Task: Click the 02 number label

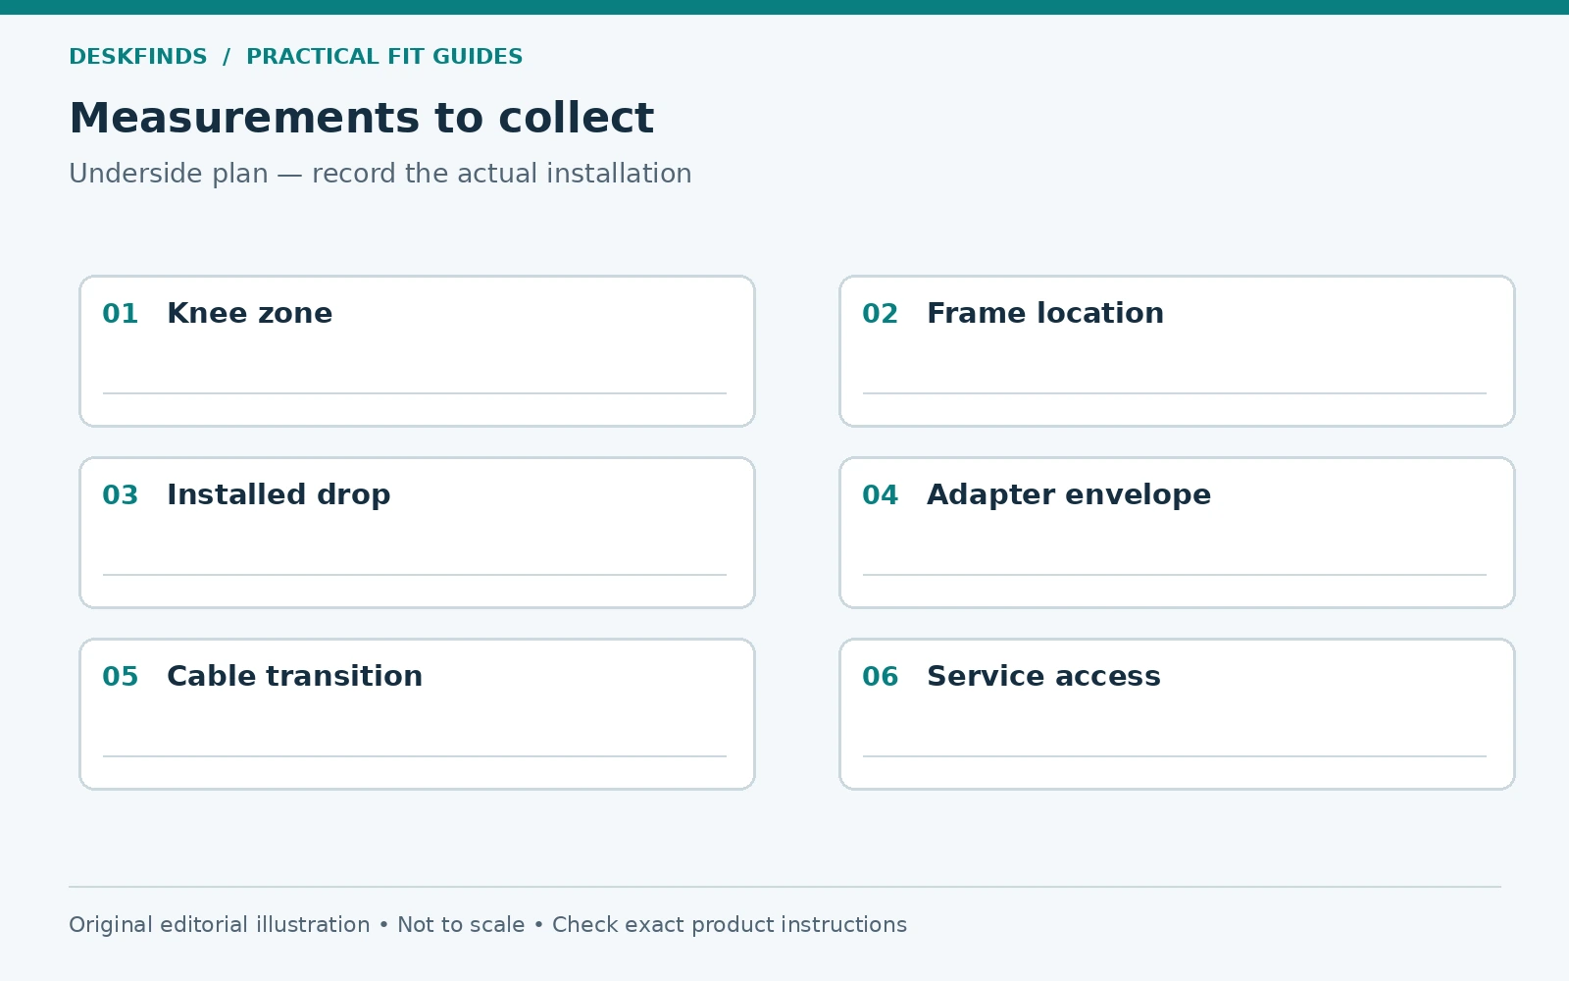Action: pos(881,314)
